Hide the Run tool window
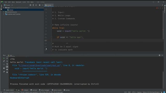 (x=162, y=55)
